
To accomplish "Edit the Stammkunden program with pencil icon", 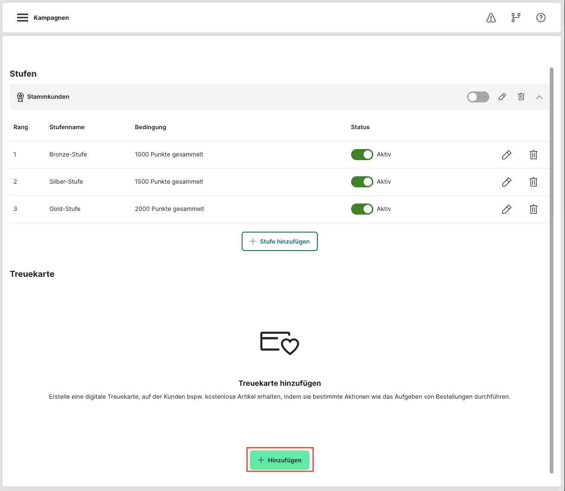I will [502, 97].
